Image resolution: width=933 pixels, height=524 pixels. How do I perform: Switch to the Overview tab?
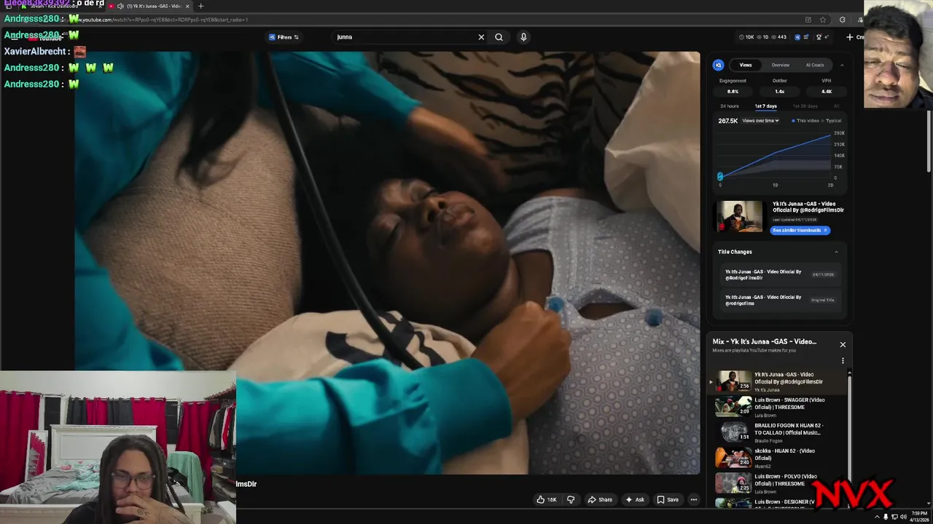781,65
